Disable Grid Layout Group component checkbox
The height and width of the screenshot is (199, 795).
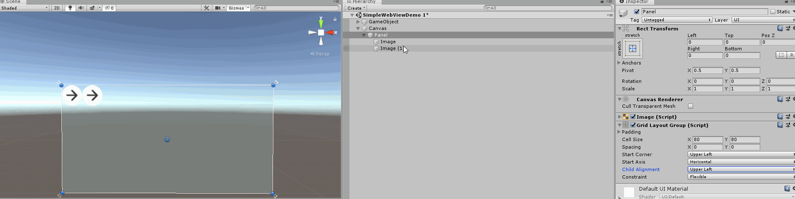(633, 125)
